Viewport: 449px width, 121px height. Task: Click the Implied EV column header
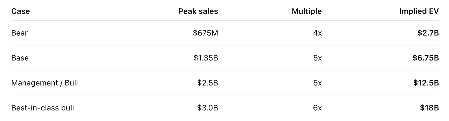[419, 11]
